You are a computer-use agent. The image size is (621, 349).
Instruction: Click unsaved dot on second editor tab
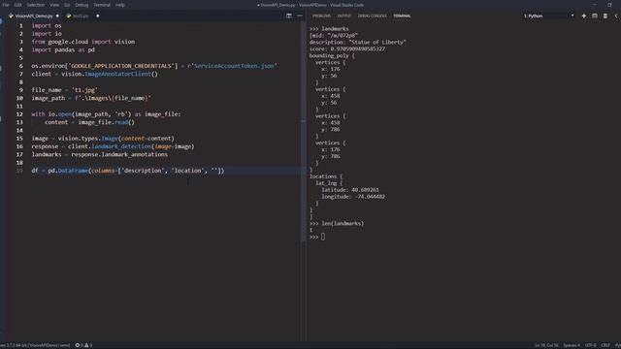click(97, 16)
